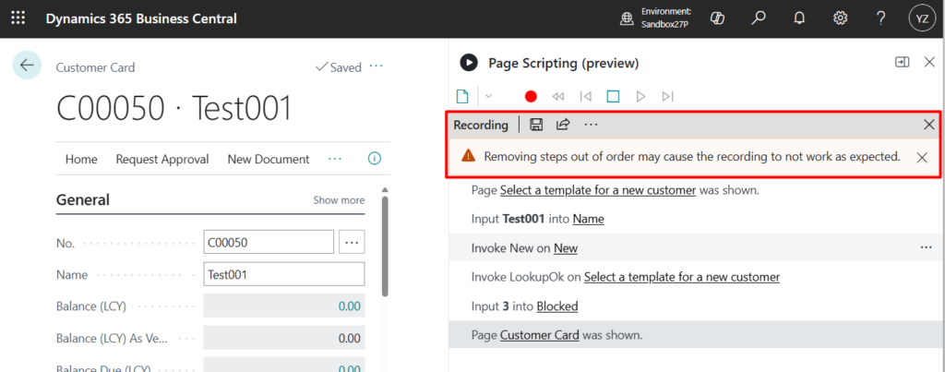This screenshot has height=372, width=945.
Task: Open the No. field assist-edit ellipsis
Action: click(x=352, y=242)
